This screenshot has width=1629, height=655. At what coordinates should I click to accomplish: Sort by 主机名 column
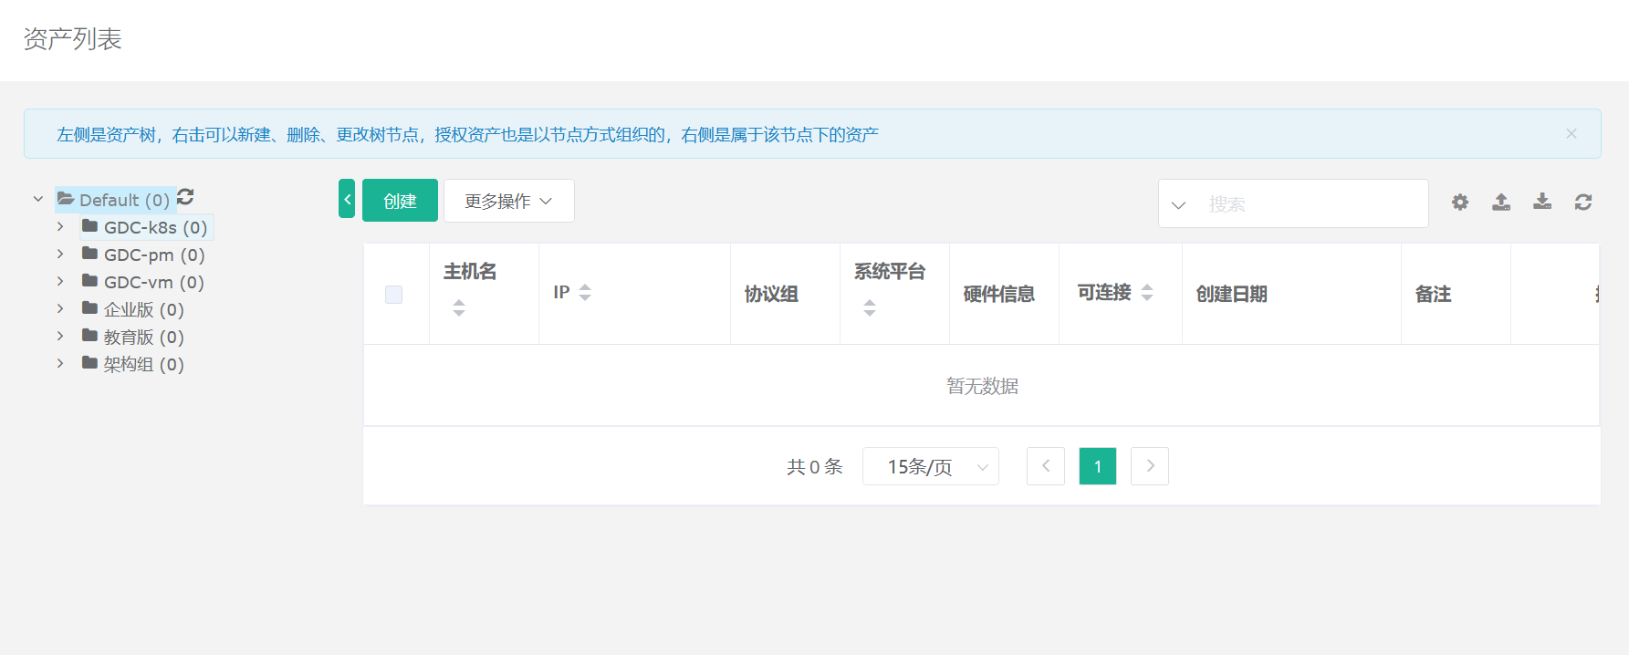point(459,308)
